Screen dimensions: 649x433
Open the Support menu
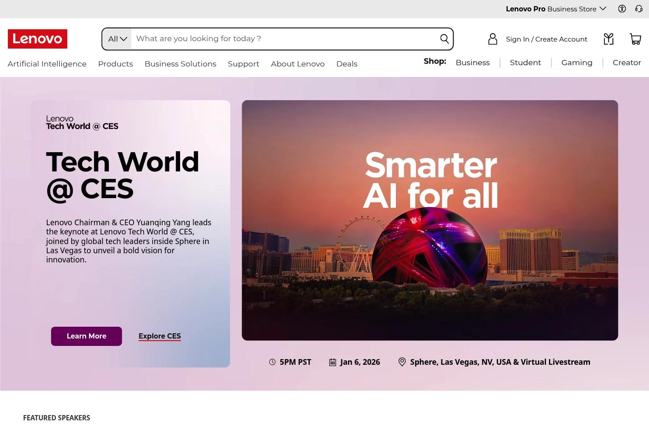(243, 64)
